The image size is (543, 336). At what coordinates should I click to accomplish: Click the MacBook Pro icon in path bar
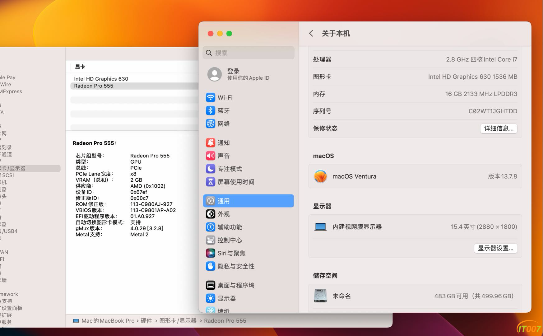pos(76,321)
